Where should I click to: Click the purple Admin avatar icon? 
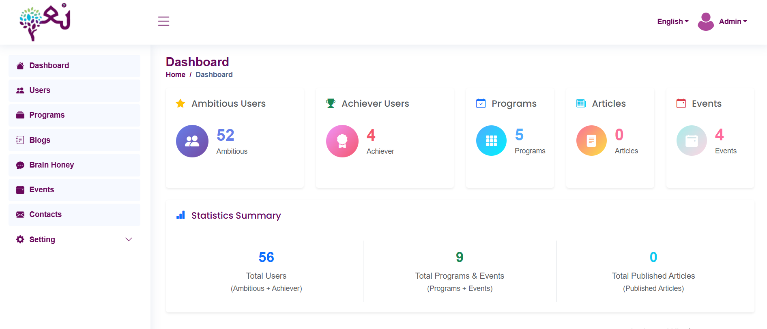pos(706,22)
